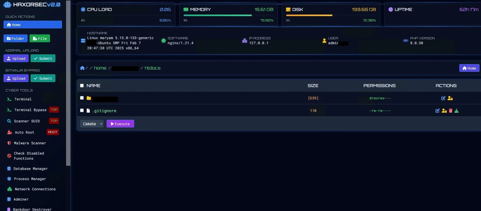The height and width of the screenshot is (211, 481).
Task: Click the red trash icon for .gitignore
Action: click(x=451, y=111)
